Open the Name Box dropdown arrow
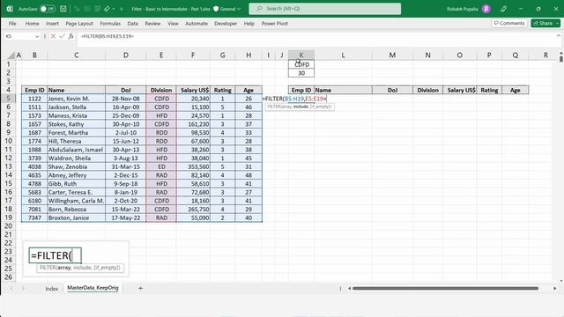The image size is (564, 317). tap(37, 36)
